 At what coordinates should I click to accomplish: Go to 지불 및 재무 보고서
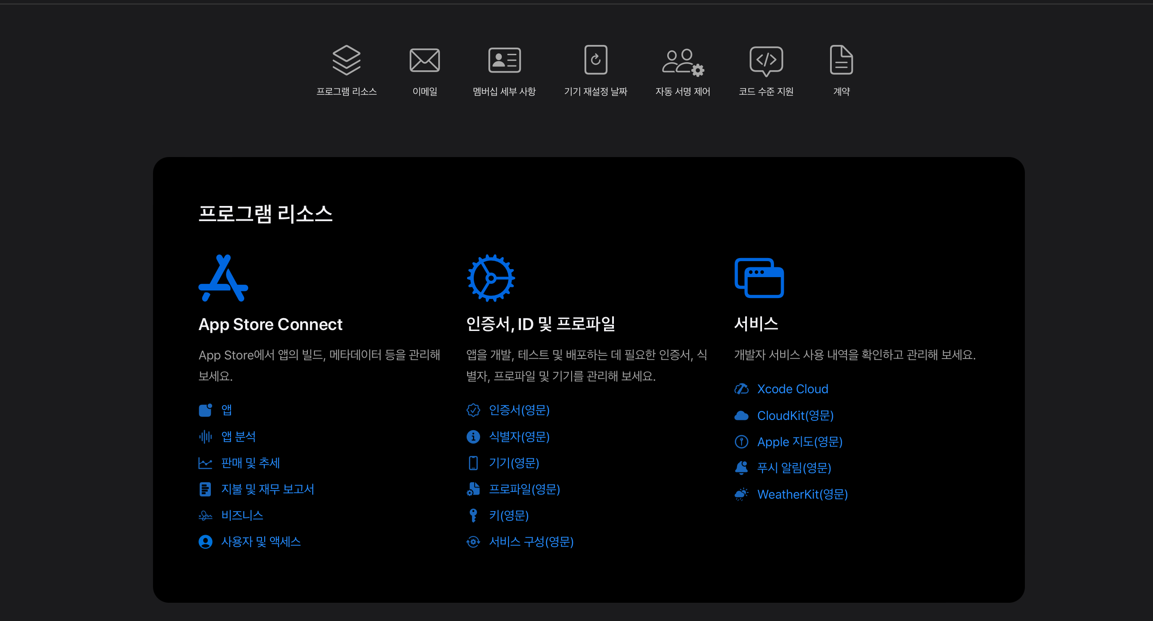click(267, 489)
